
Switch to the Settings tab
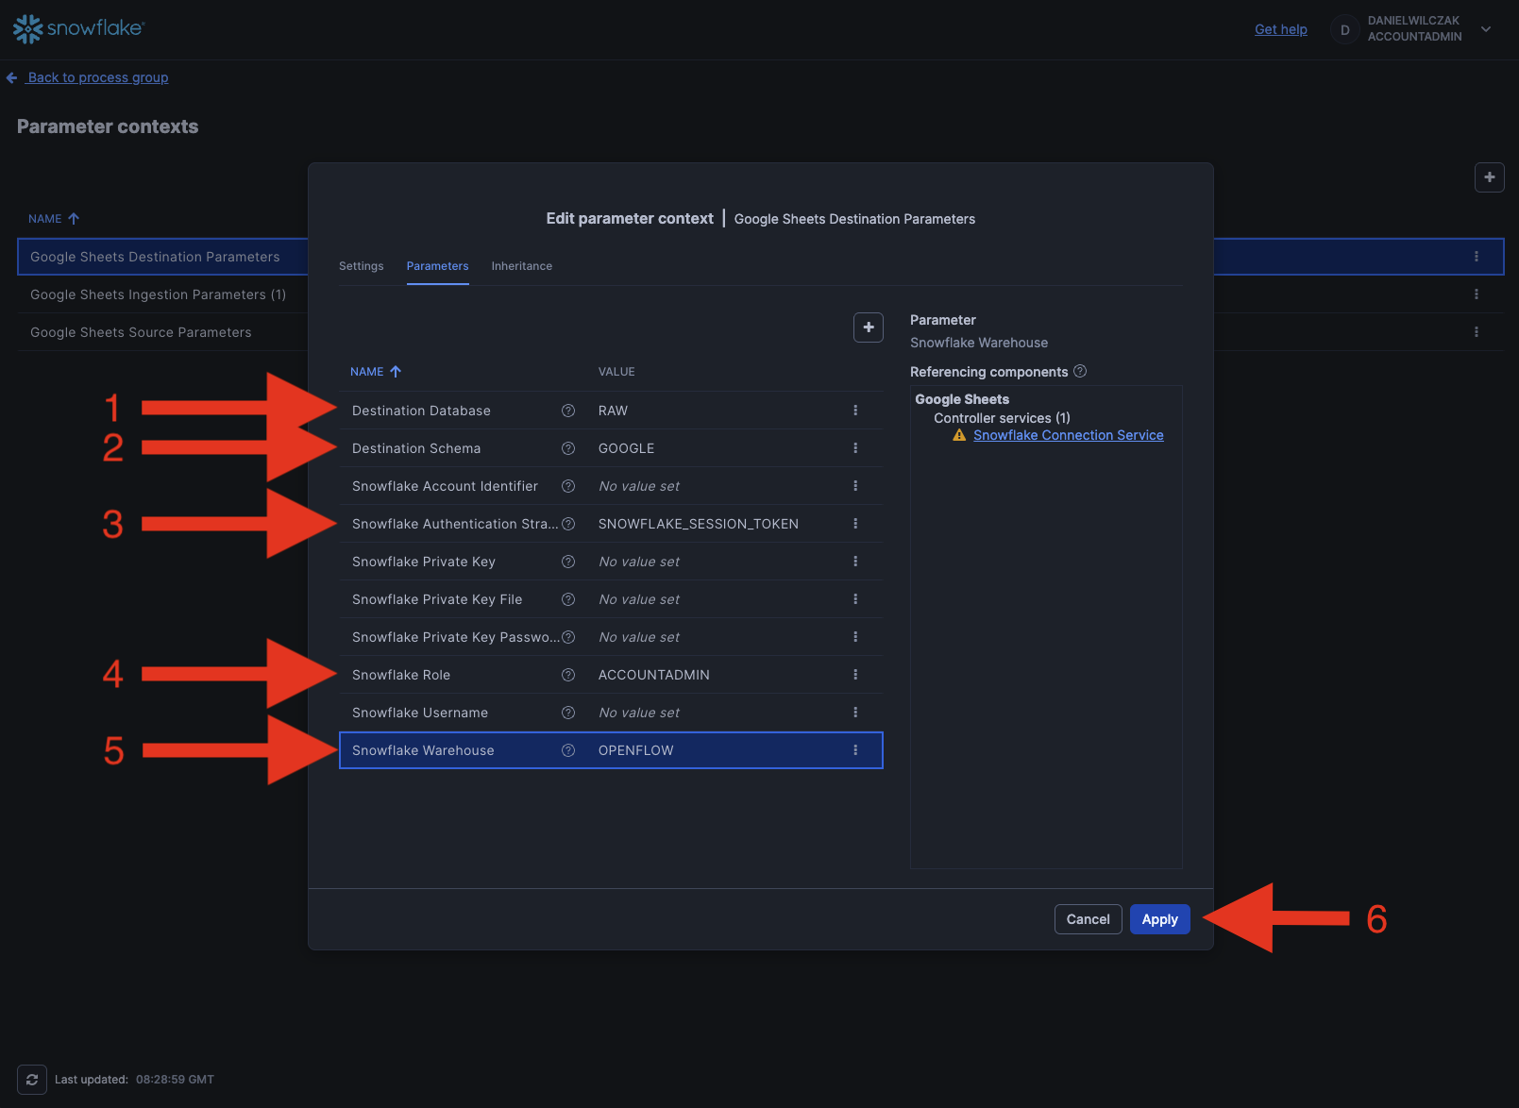[361, 266]
